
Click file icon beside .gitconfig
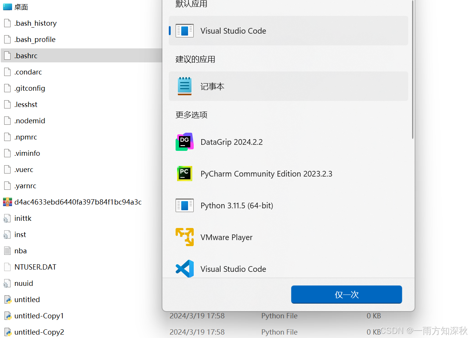7,88
